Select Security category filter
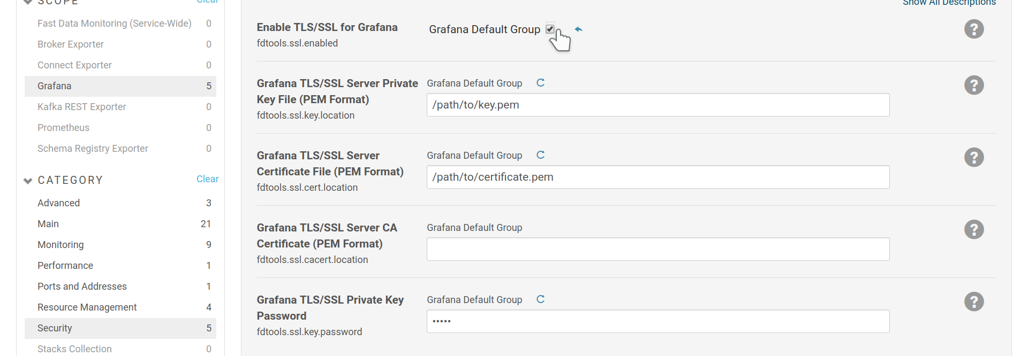This screenshot has width=1028, height=356. (x=120, y=328)
